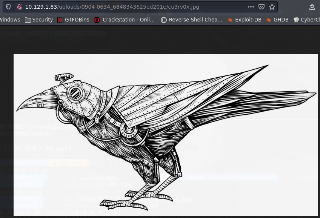The width and height of the screenshot is (320, 218).
Task: Click the red CrackStation D favicon
Action: click(x=97, y=20)
